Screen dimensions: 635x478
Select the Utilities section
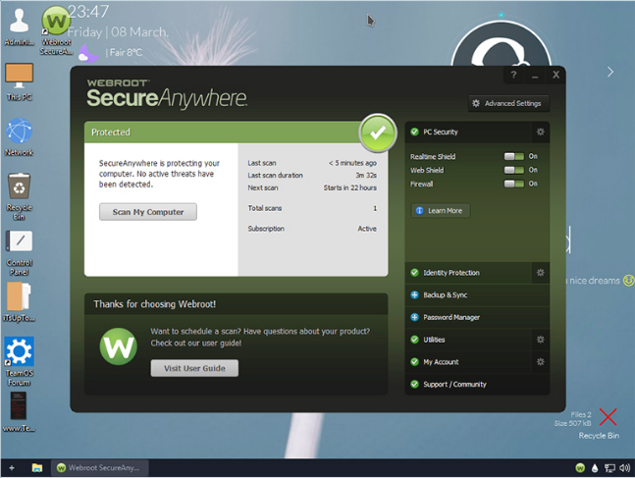468,340
